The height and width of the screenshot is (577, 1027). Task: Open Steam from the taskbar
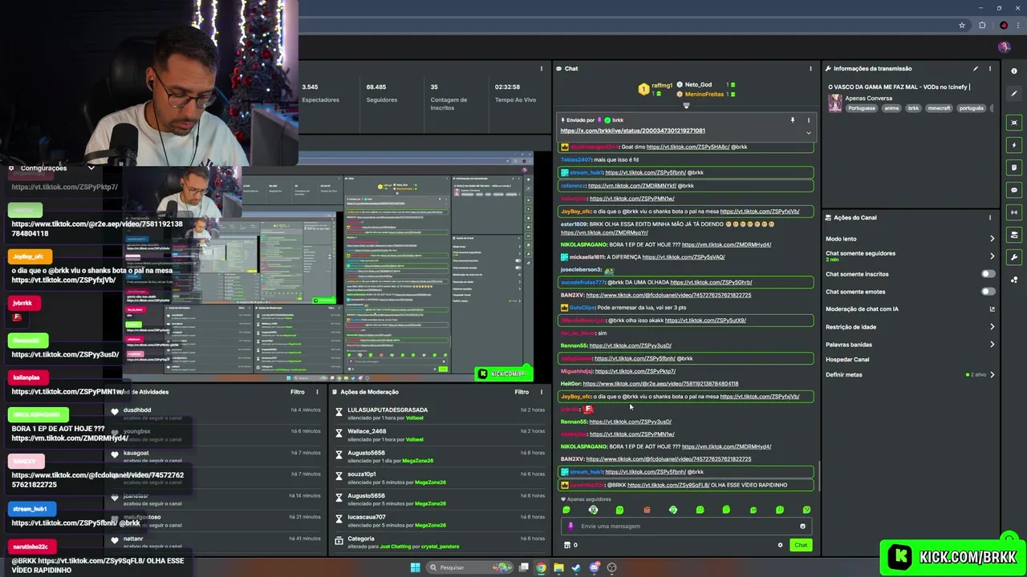pyautogui.click(x=576, y=567)
